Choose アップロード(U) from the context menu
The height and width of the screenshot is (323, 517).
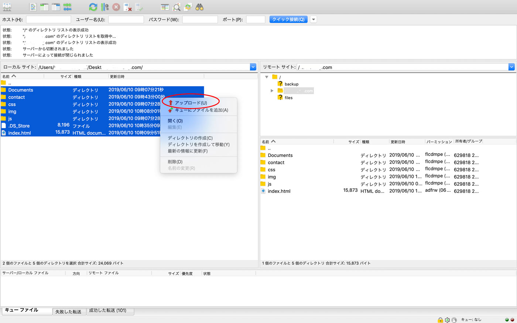(x=191, y=103)
